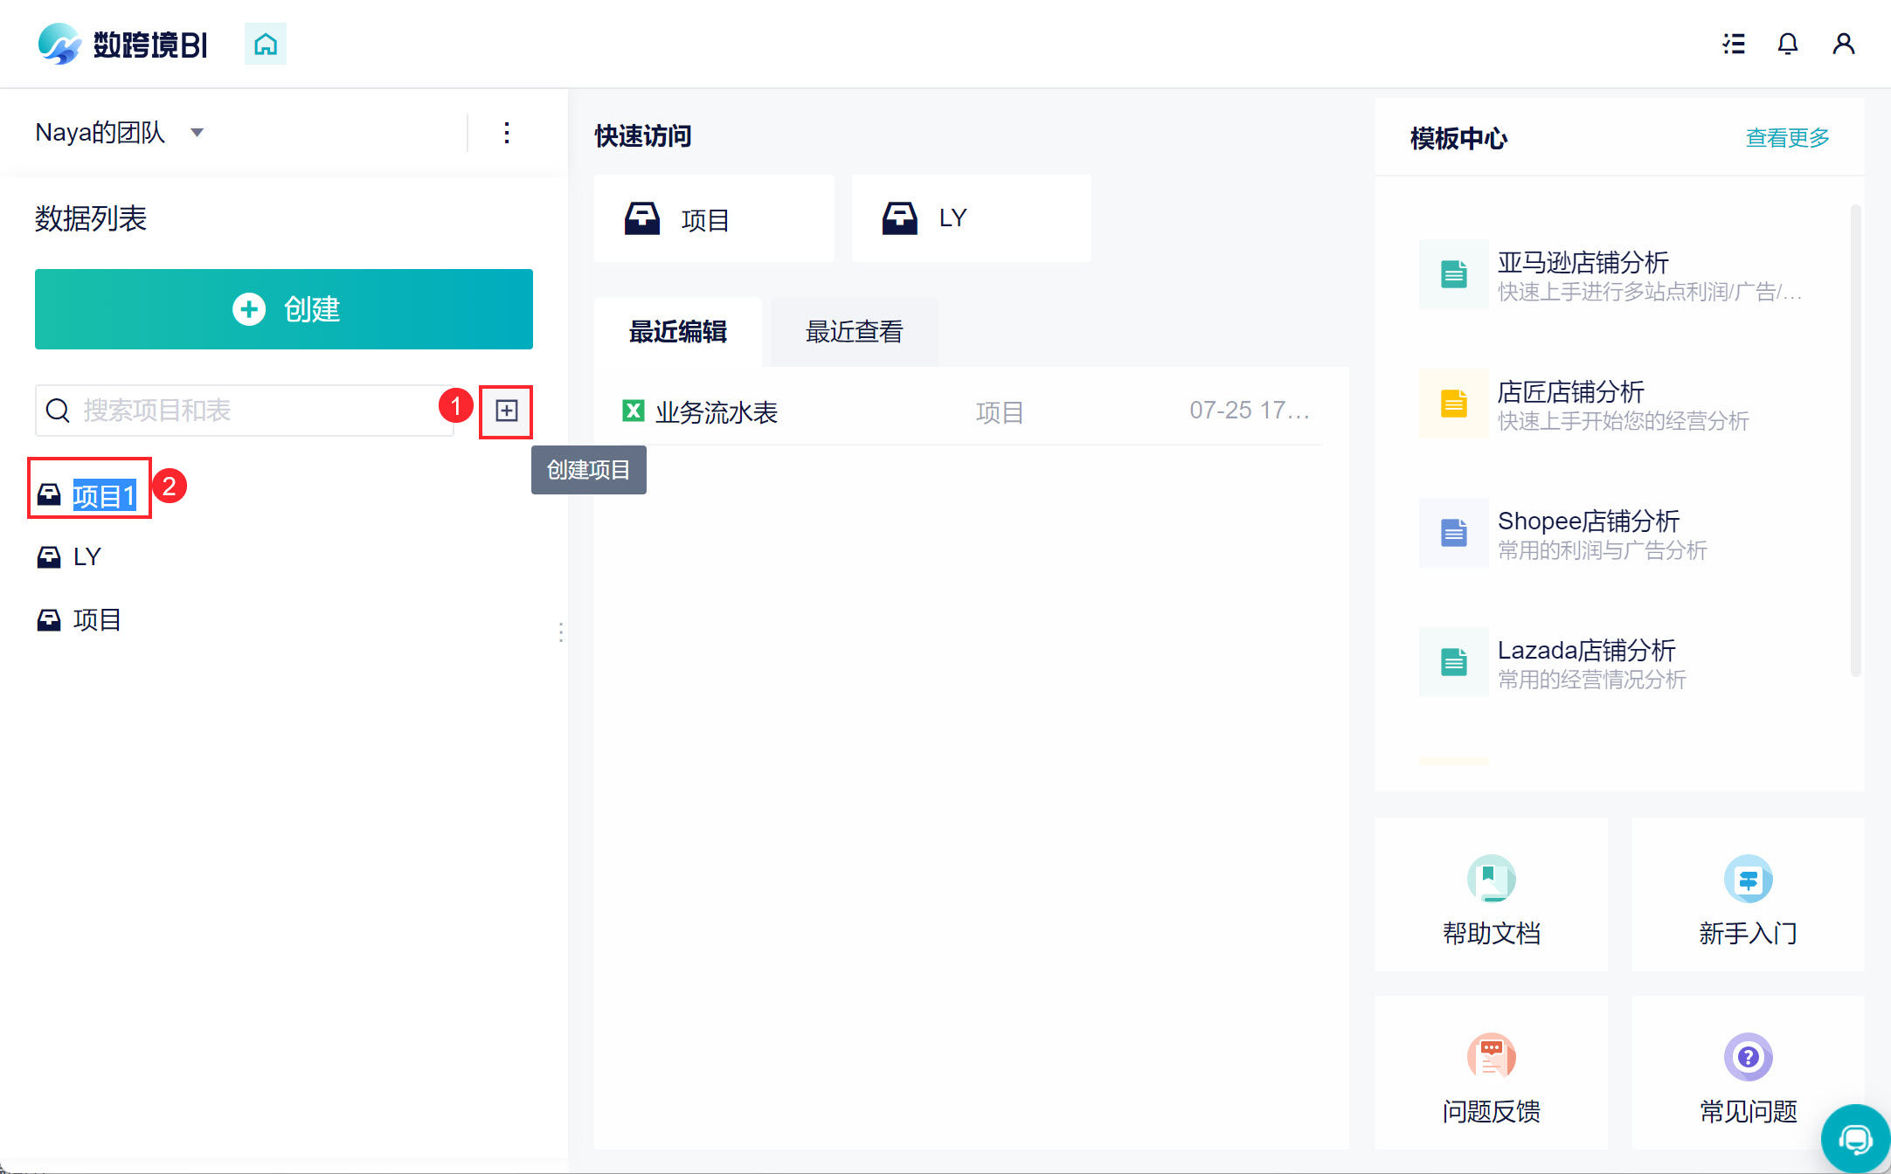
Task: Open notifications bell icon
Action: pyautogui.click(x=1788, y=44)
